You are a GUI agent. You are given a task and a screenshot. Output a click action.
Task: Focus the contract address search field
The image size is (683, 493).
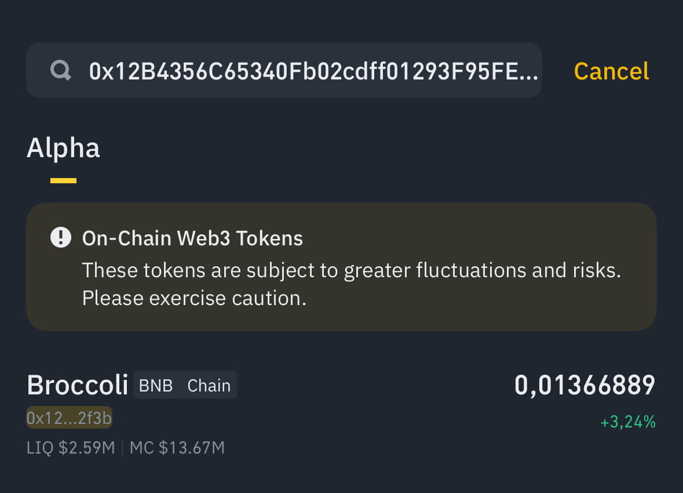coord(313,71)
